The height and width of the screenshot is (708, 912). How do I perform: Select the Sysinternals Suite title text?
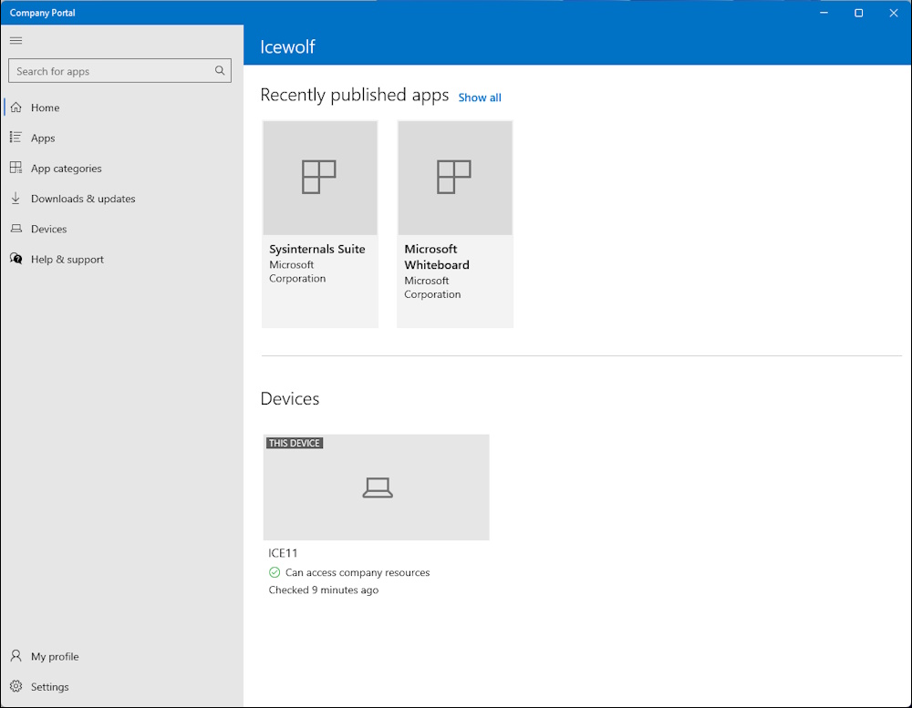(x=317, y=249)
